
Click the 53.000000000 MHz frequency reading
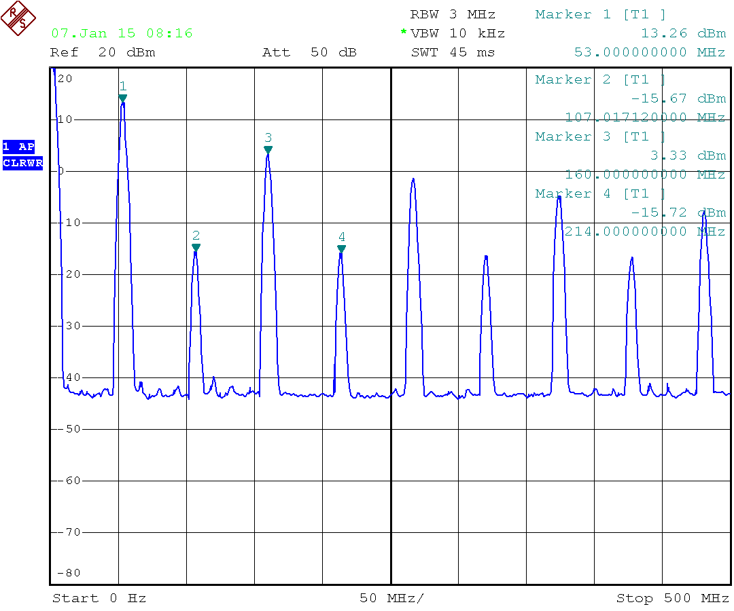650,52
